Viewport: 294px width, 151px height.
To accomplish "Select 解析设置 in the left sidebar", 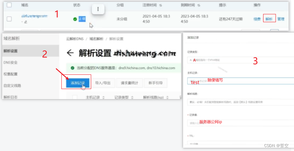I will click(x=31, y=51).
